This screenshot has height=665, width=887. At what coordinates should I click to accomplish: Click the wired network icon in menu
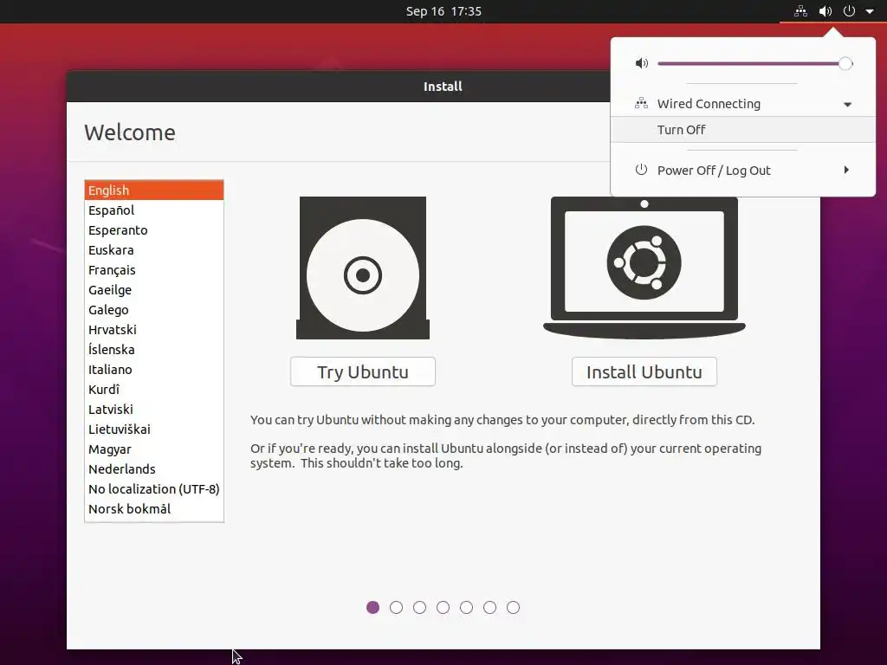point(641,104)
